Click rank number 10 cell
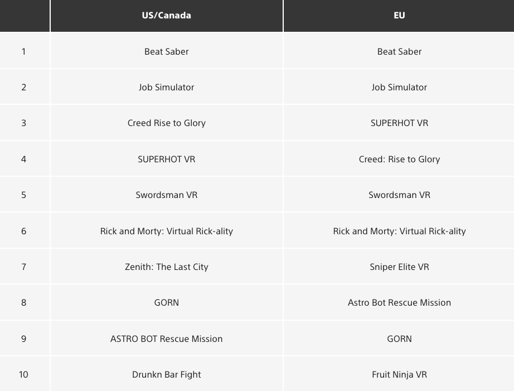This screenshot has height=391, width=514. [23, 374]
